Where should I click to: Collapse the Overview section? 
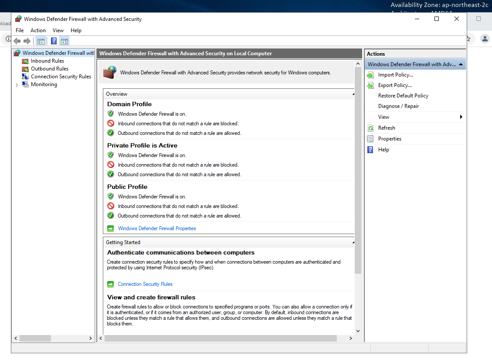353,94
